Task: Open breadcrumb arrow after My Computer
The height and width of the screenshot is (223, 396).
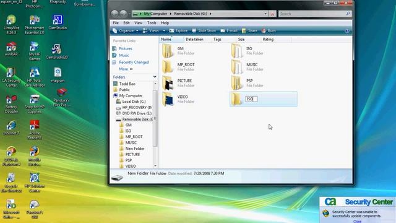Action: click(x=171, y=14)
